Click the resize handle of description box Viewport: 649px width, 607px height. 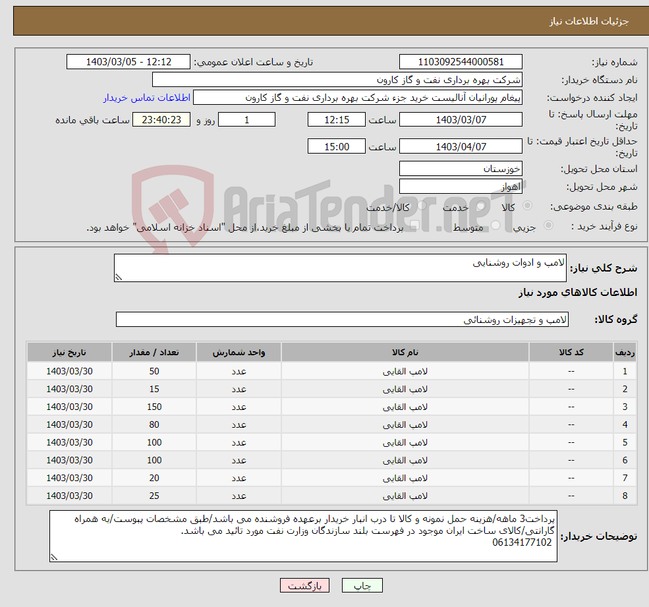coord(119,277)
